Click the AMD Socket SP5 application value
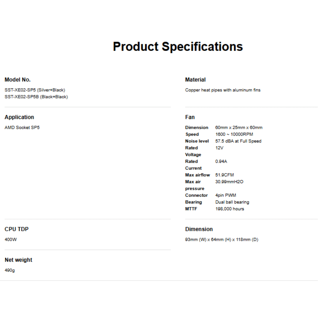 pyautogui.click(x=22, y=127)
